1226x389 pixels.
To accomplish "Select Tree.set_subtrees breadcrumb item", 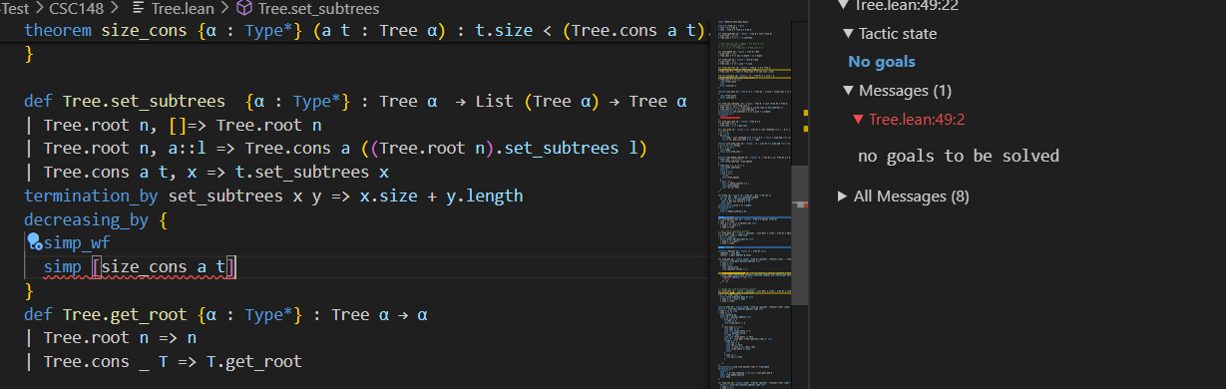I will pos(317,8).
